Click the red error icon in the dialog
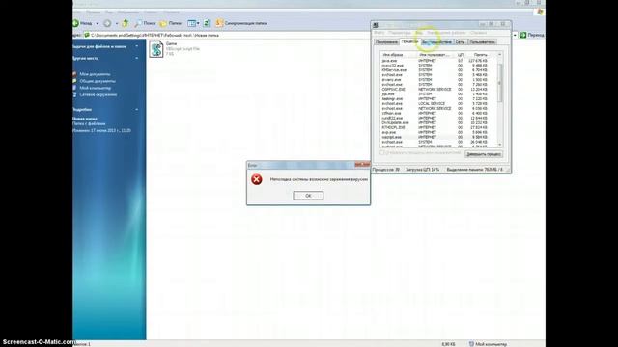The height and width of the screenshot is (347, 618). pos(257,179)
